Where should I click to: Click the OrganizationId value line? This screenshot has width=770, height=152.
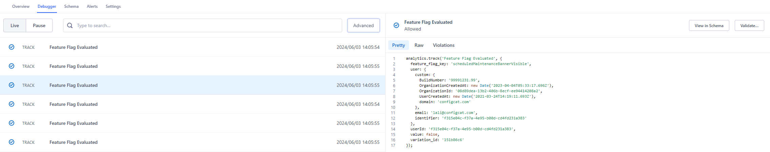(481, 91)
